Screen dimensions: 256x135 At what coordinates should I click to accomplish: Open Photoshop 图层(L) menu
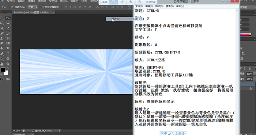pos(42,1)
